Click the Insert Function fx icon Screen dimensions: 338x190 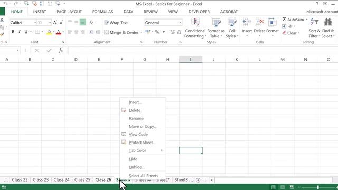pos(61,51)
